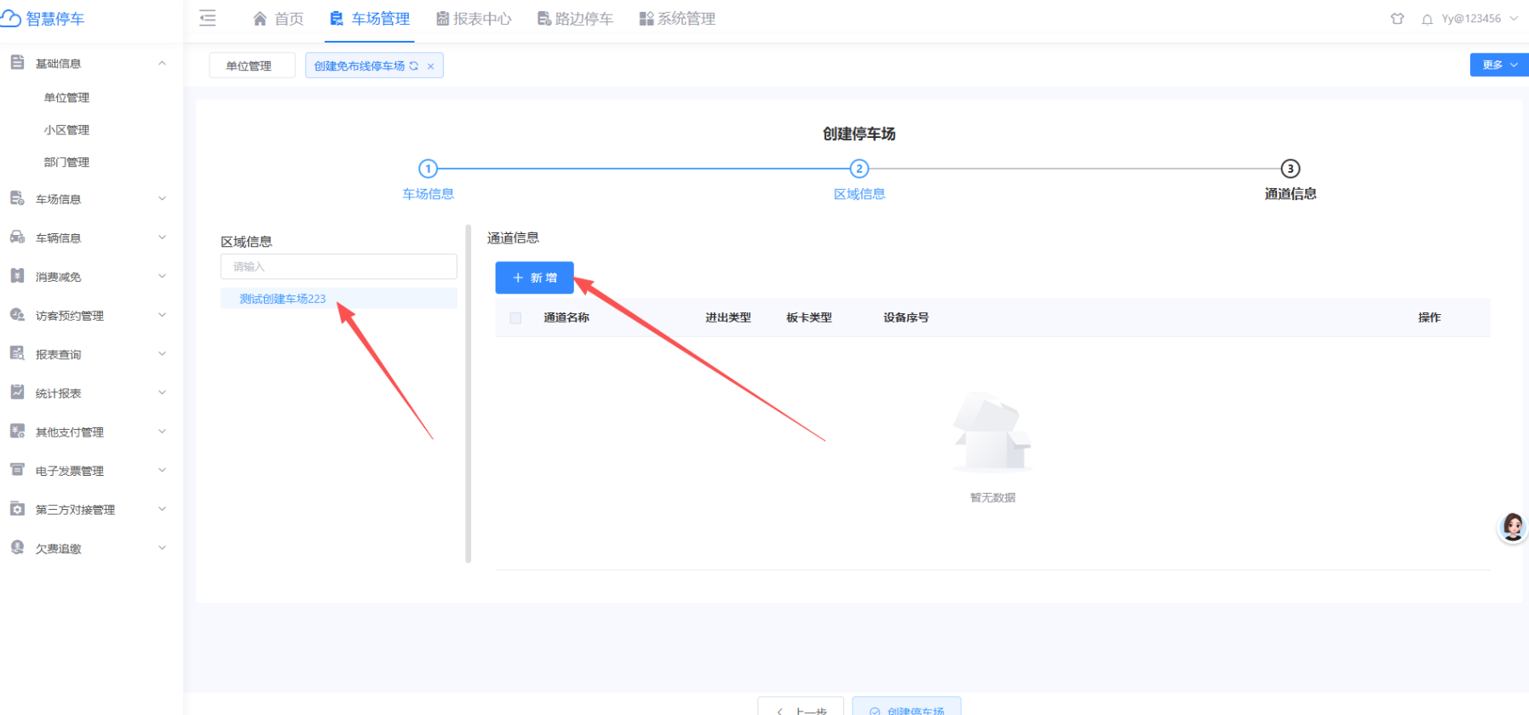Image resolution: width=1529 pixels, height=715 pixels.
Task: Open 报表中心 in top navigation
Action: (x=474, y=19)
